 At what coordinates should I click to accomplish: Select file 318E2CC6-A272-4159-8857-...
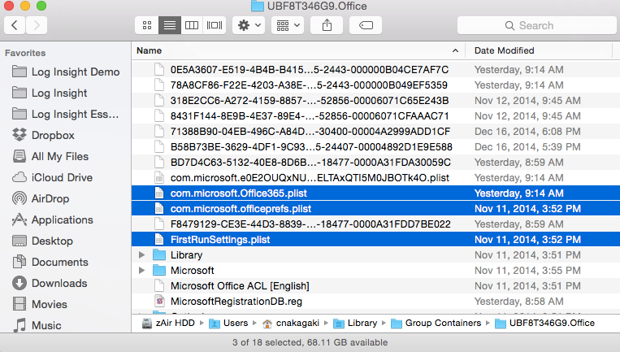pyautogui.click(x=375, y=101)
